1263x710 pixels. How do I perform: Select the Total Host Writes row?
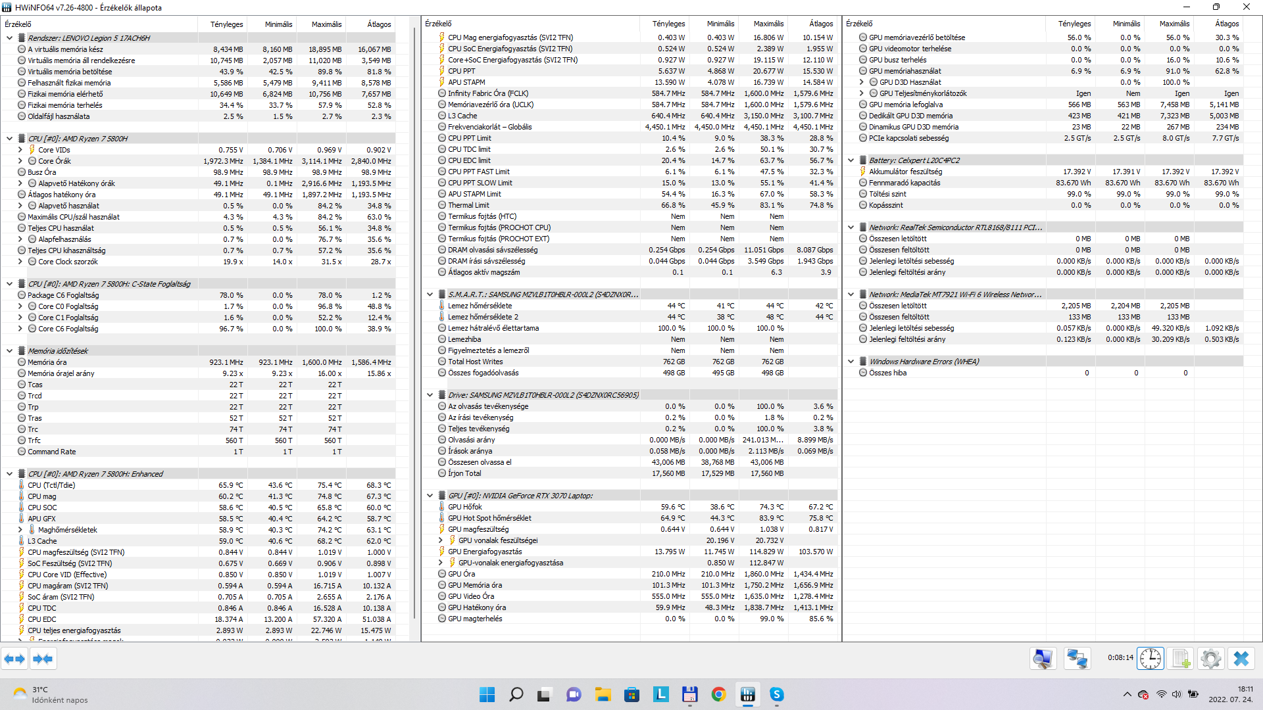(630, 362)
